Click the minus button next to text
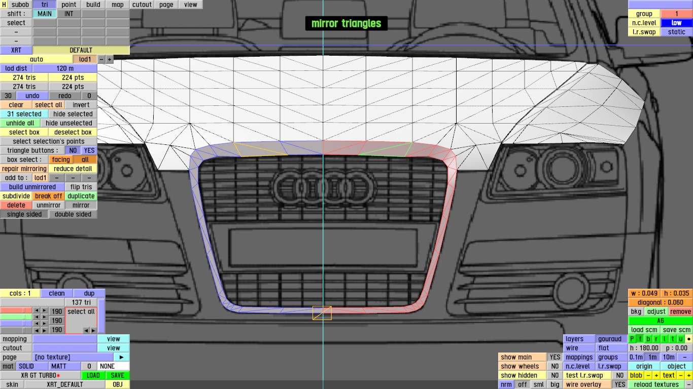Viewport: 693px width, 389px height. tap(681, 375)
